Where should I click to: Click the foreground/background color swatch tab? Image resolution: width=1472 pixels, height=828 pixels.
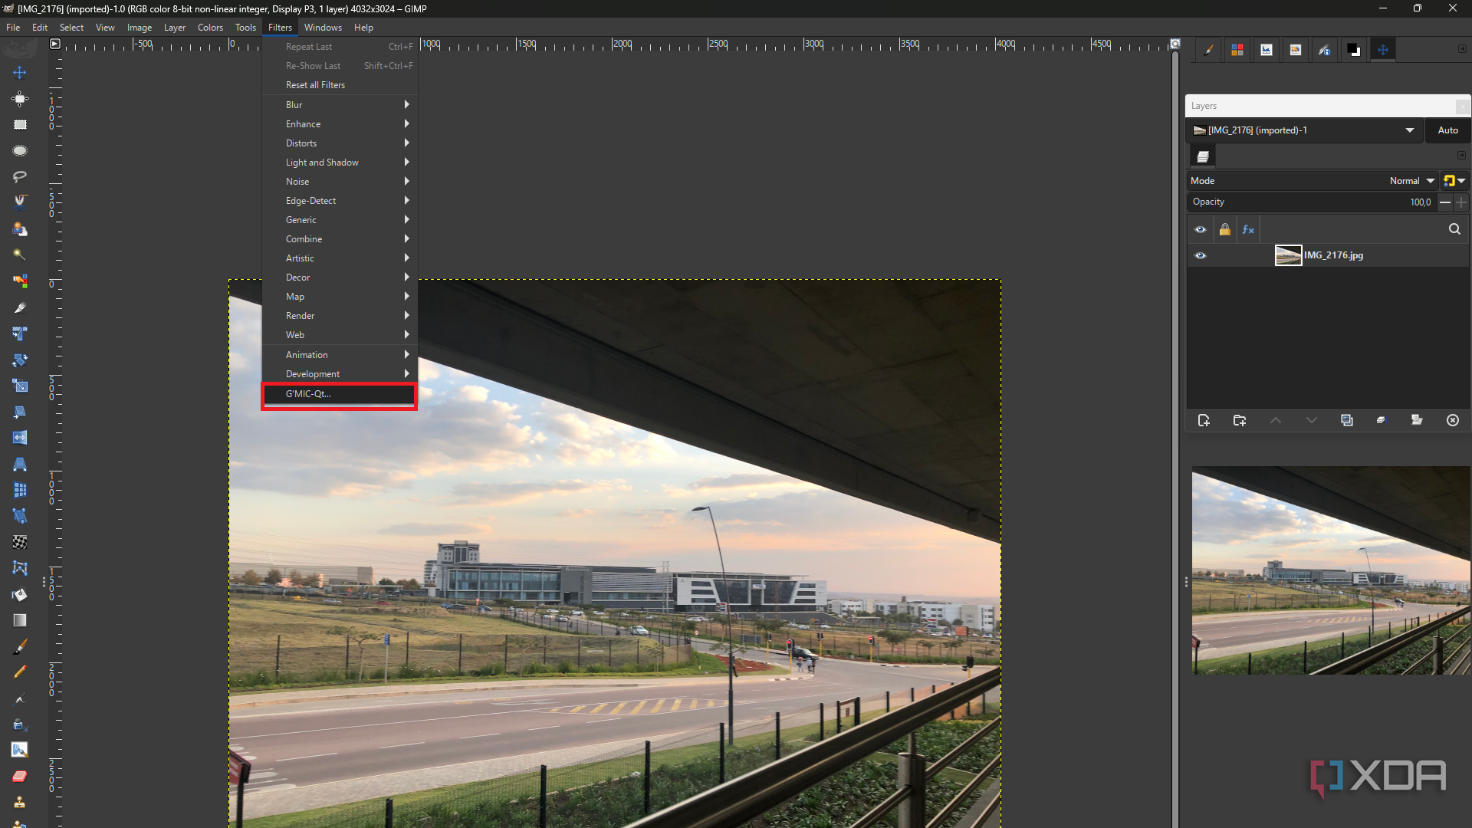coord(1354,50)
